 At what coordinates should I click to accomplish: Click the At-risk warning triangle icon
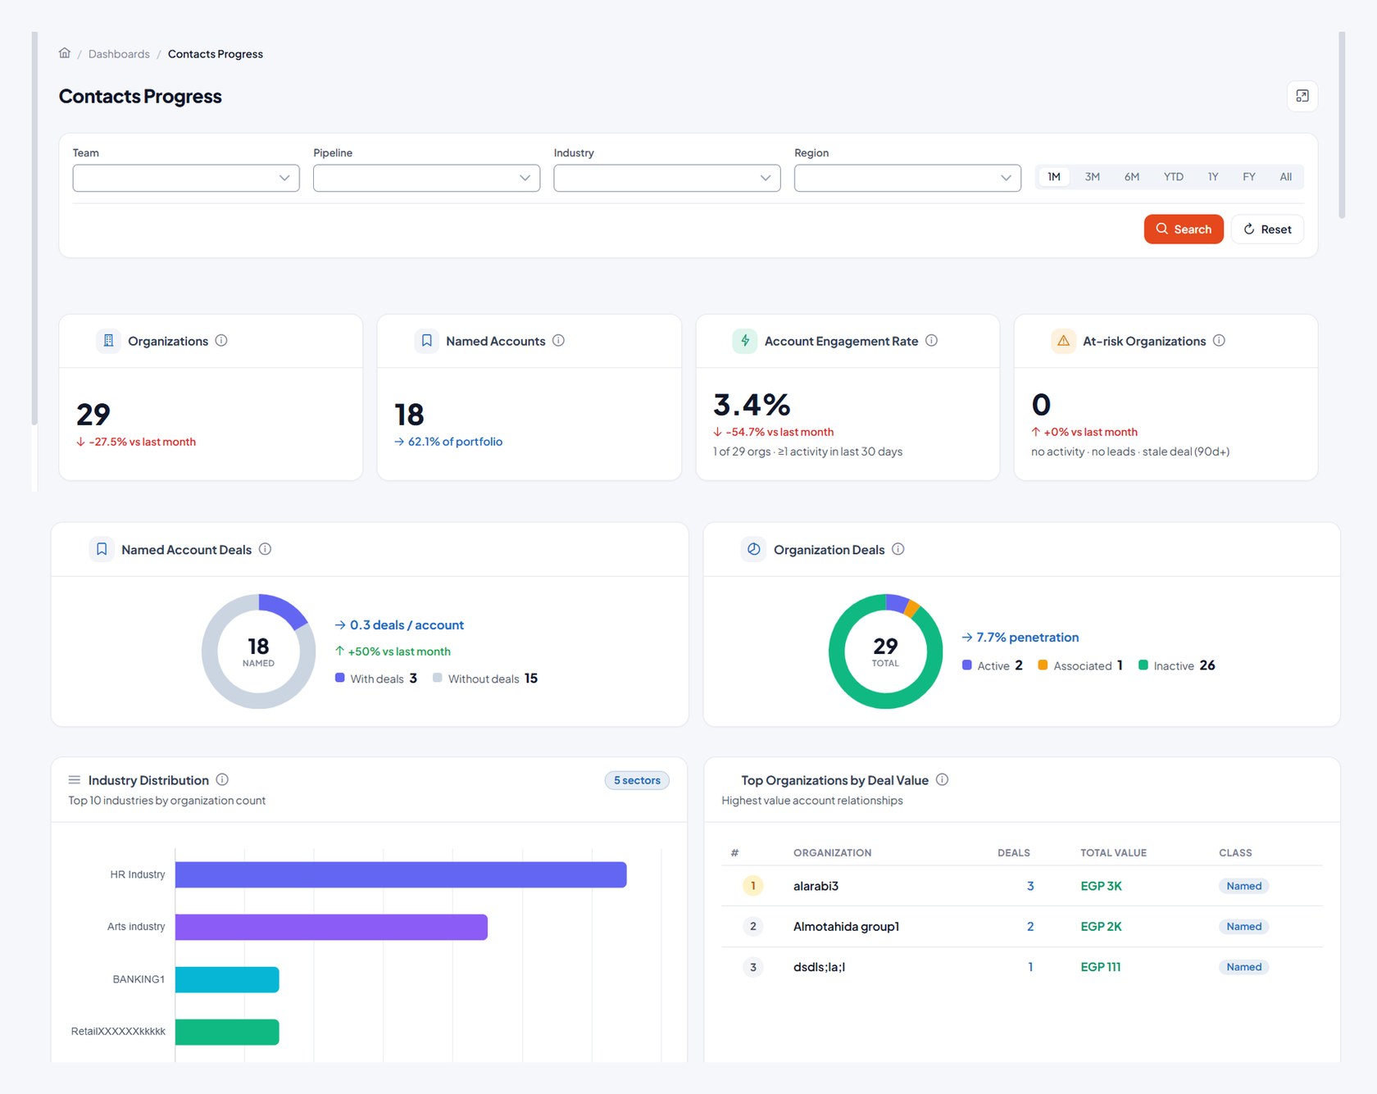pyautogui.click(x=1063, y=341)
